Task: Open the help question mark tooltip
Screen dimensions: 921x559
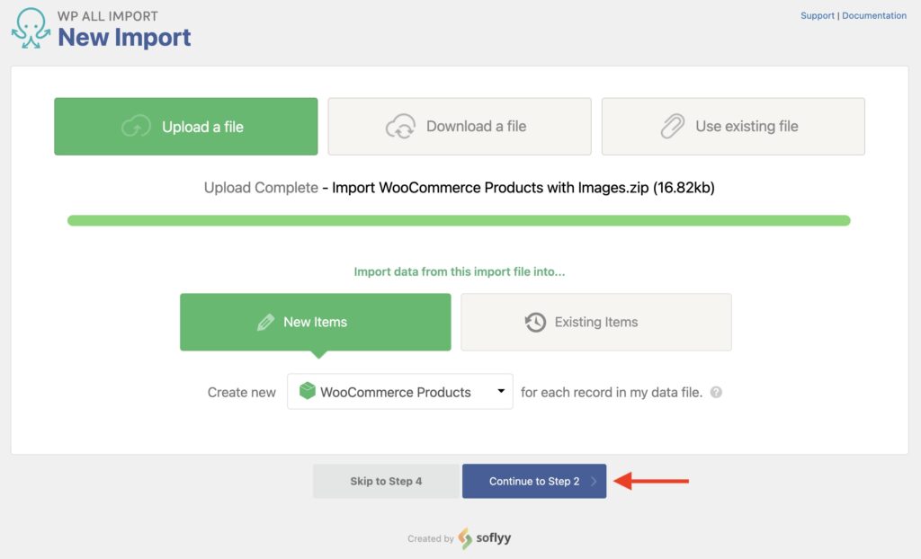Action: click(716, 392)
